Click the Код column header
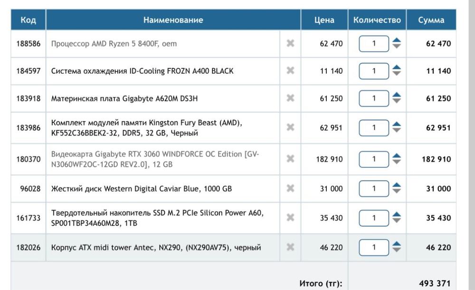 point(28,19)
